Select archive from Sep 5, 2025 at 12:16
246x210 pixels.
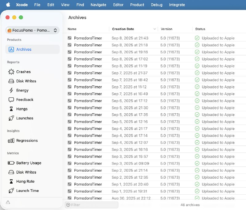(x=130, y=122)
